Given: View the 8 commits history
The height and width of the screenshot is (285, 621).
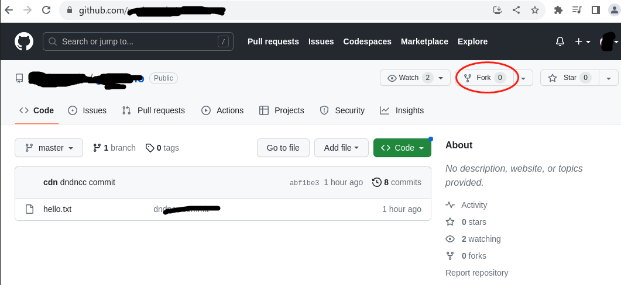Looking at the screenshot, I should point(397,182).
